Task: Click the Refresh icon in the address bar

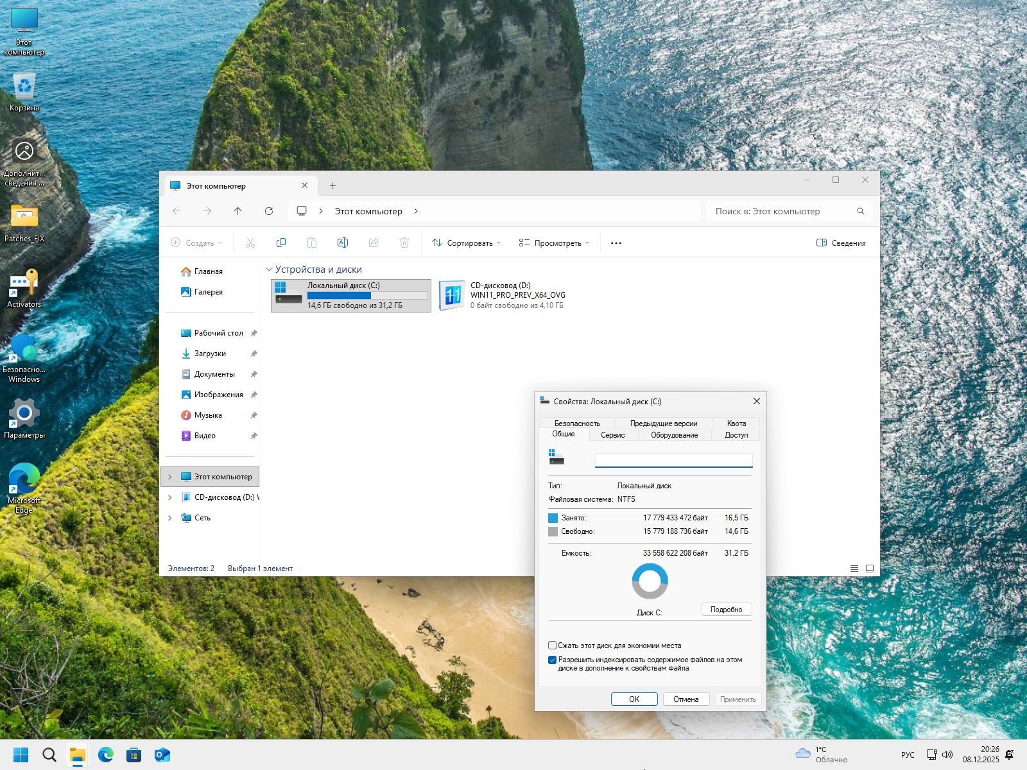Action: click(269, 211)
